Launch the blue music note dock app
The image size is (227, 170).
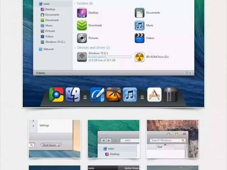(x=130, y=95)
